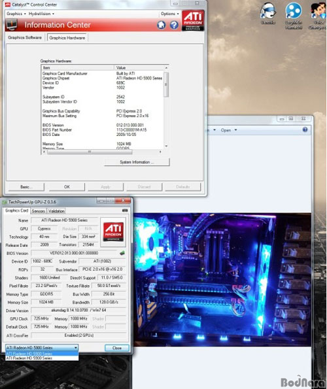Image resolution: width=327 pixels, height=389 pixels.
Task: Click the BIOS save chip icon in GPU-Z
Action: click(x=122, y=253)
